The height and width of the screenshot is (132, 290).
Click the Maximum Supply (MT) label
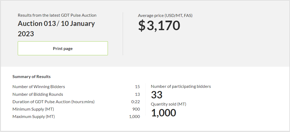point(34,116)
